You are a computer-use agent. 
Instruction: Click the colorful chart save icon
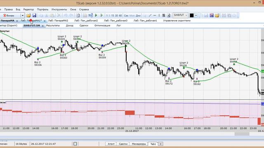click(x=212, y=16)
